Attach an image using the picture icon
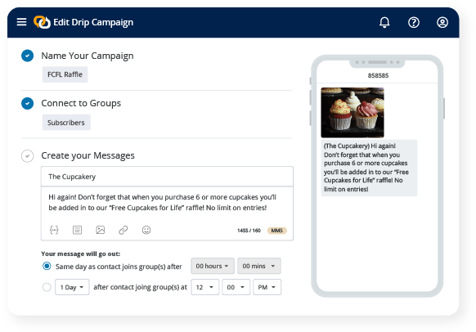This screenshot has width=476, height=332. pos(100,230)
